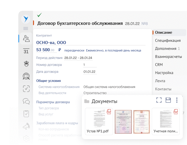Click the Вид деятельности label
Image resolution: width=187 pixels, height=145 pixels.
[x=52, y=93]
